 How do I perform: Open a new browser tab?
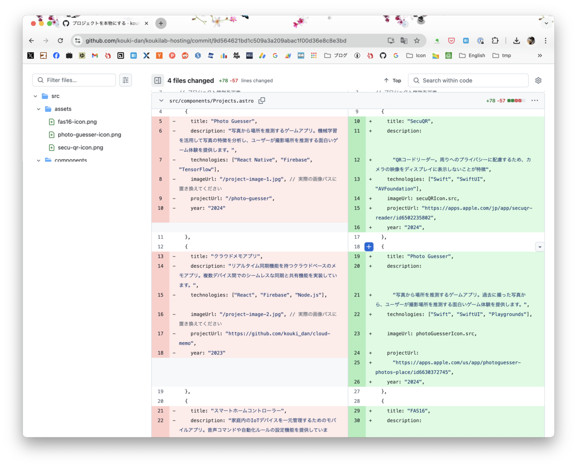[161, 23]
